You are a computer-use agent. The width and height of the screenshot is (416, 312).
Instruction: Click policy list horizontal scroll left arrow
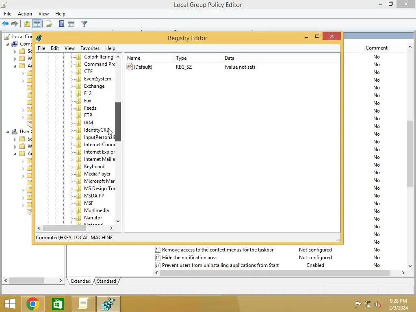pyautogui.click(x=156, y=273)
